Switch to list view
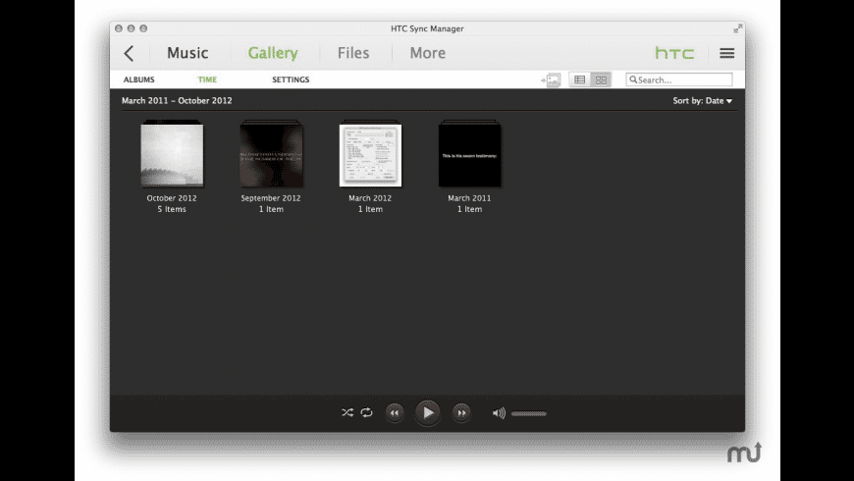The height and width of the screenshot is (481, 854). [x=579, y=80]
